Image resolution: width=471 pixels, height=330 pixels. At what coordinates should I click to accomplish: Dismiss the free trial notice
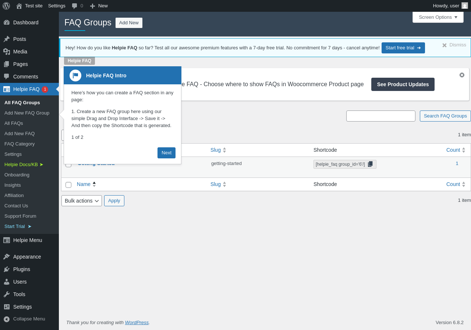pos(454,45)
